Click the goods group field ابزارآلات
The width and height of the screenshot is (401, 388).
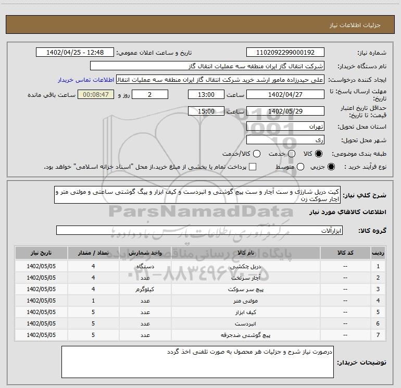coord(199,230)
